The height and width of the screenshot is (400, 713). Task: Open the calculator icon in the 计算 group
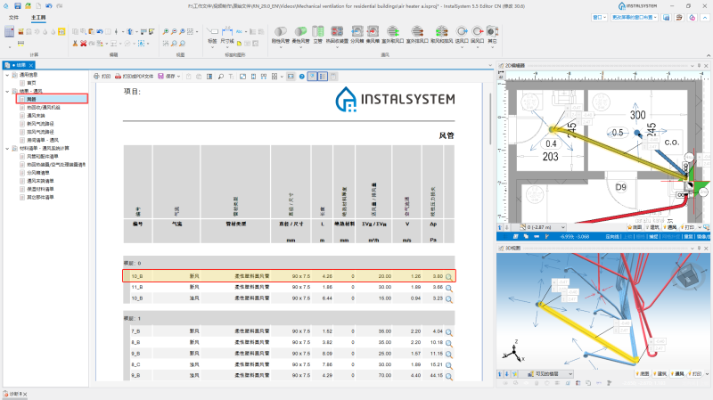coord(9,31)
